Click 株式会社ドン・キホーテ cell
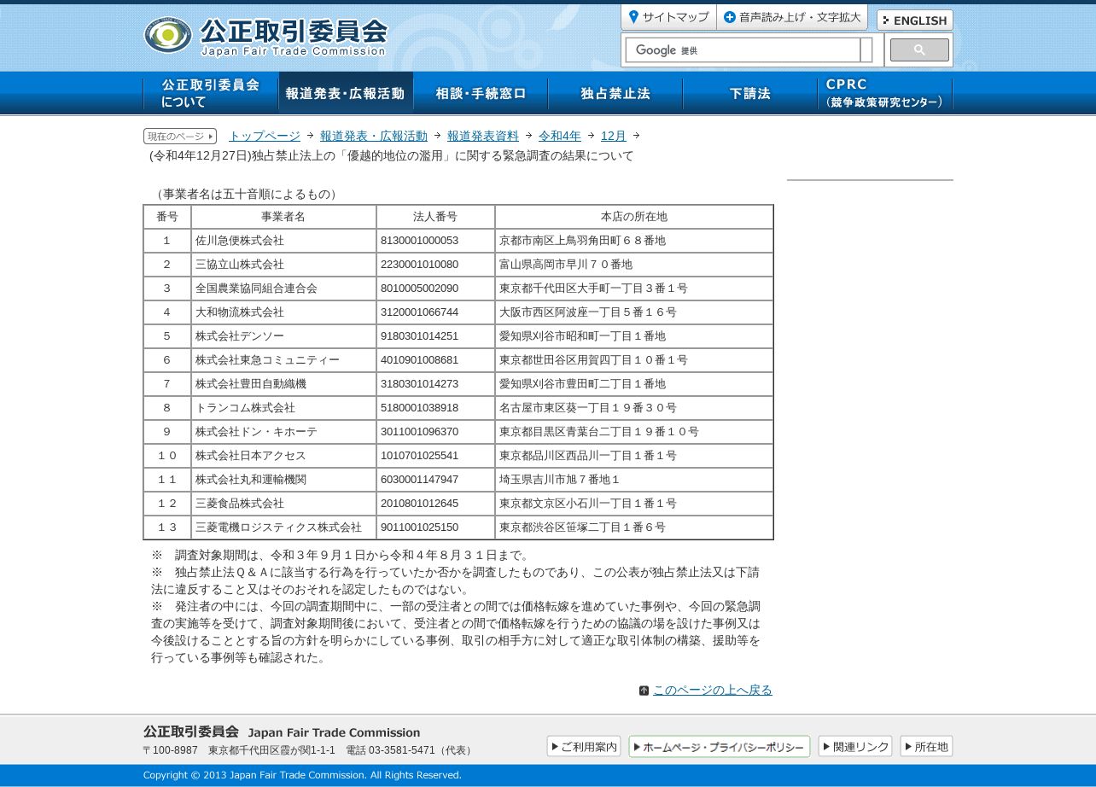Image resolution: width=1096 pixels, height=787 pixels. click(x=283, y=432)
